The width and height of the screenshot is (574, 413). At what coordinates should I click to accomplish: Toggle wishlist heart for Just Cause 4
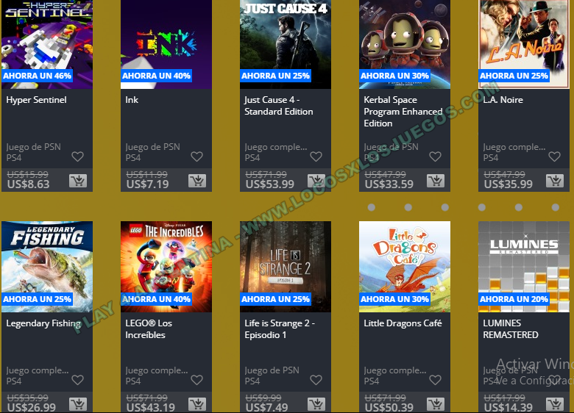click(316, 157)
